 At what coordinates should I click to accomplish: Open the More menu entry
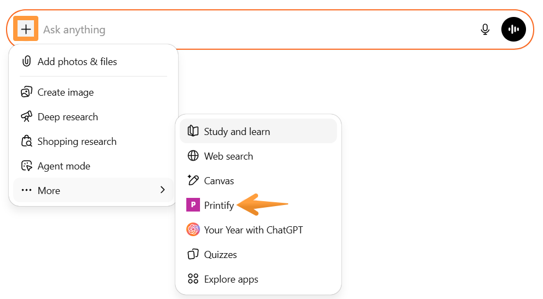coord(94,190)
